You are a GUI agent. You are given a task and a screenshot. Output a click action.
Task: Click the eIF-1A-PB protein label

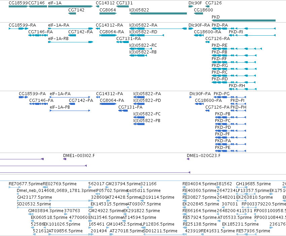point(60,107)
